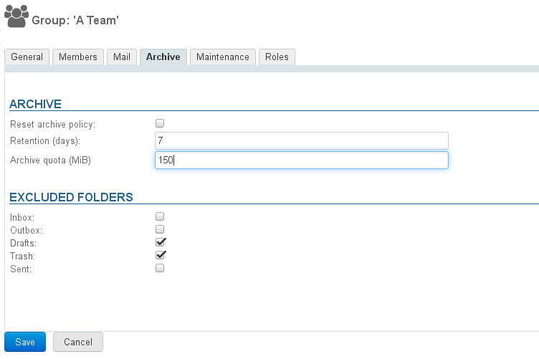Save the group archive settings
539x359 pixels.
(x=25, y=342)
